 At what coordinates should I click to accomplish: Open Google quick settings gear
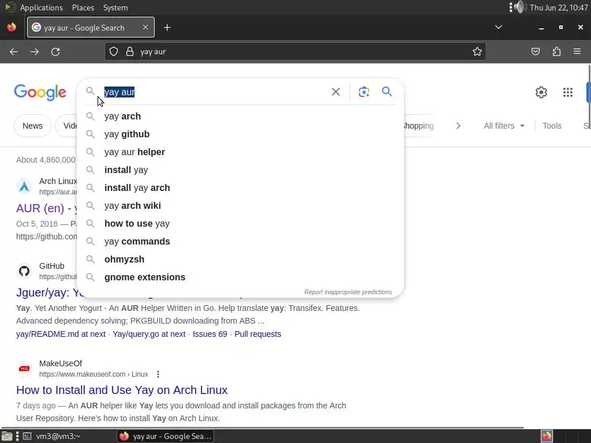click(x=541, y=92)
